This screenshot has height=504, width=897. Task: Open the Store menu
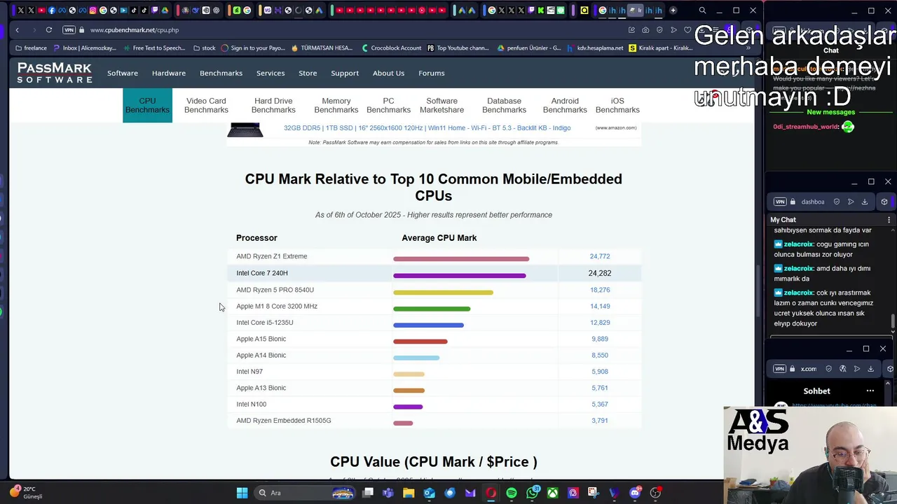308,73
